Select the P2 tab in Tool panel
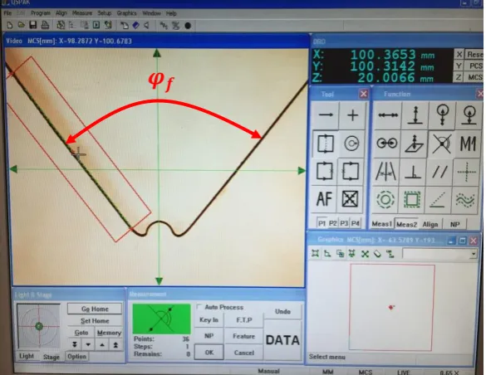Image resolution: width=486 pixels, height=375 pixels. [x=332, y=223]
